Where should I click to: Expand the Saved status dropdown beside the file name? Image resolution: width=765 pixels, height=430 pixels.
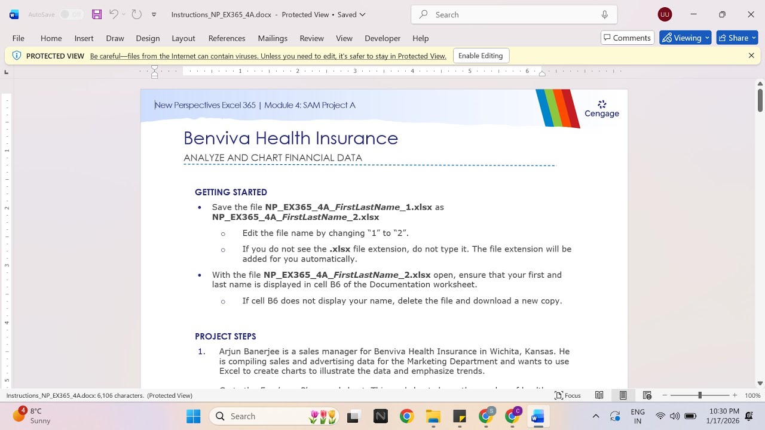tap(362, 14)
